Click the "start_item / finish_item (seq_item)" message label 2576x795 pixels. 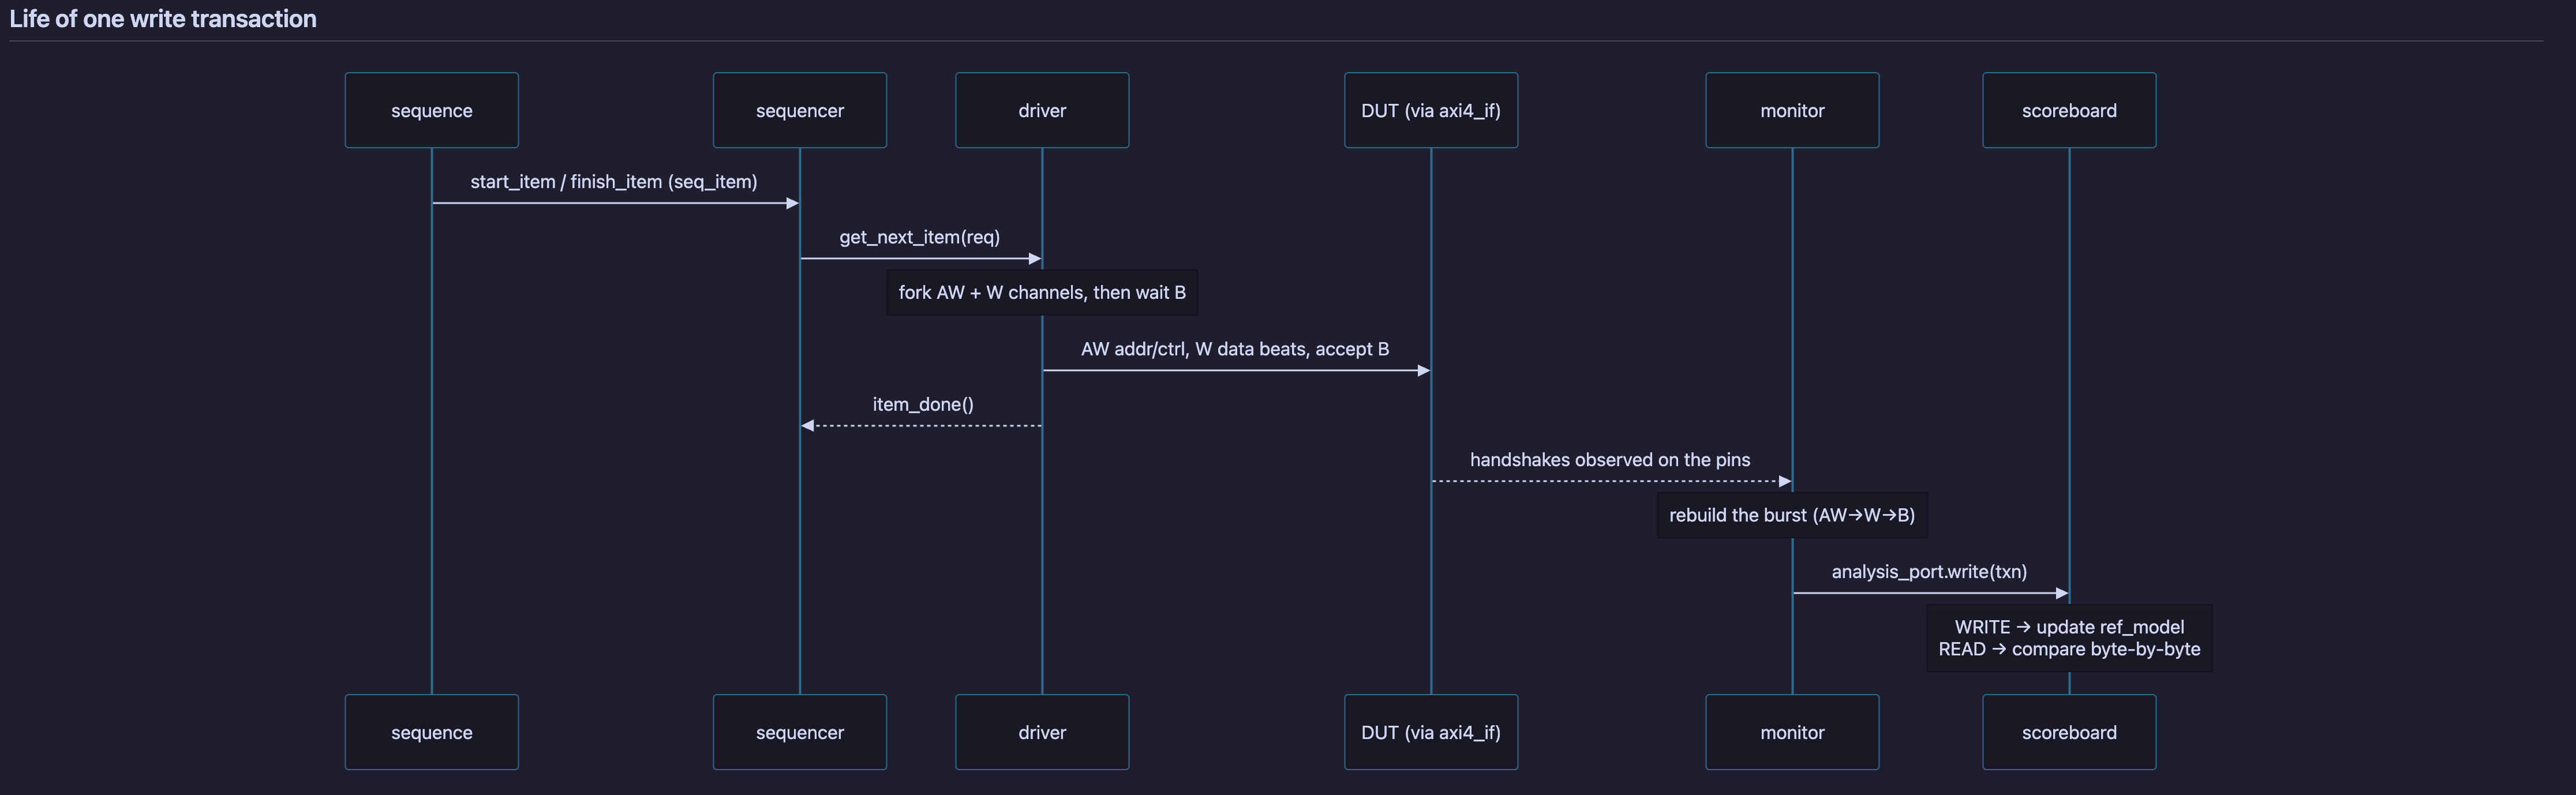point(614,182)
